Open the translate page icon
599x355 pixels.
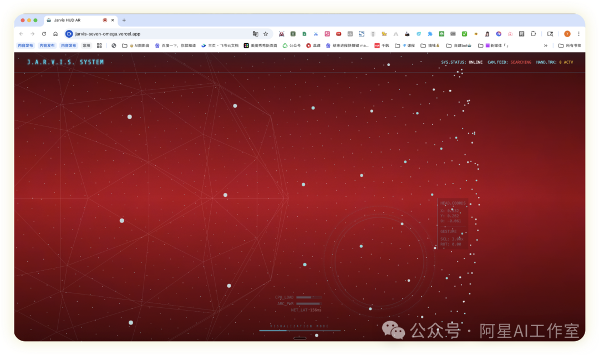[x=255, y=34]
